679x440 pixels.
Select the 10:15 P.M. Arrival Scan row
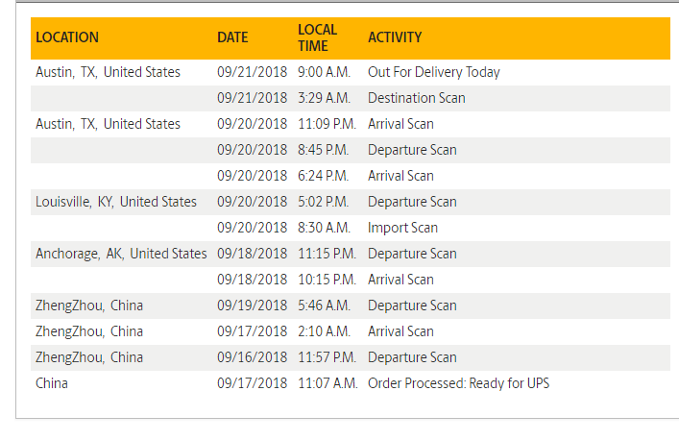tap(351, 280)
